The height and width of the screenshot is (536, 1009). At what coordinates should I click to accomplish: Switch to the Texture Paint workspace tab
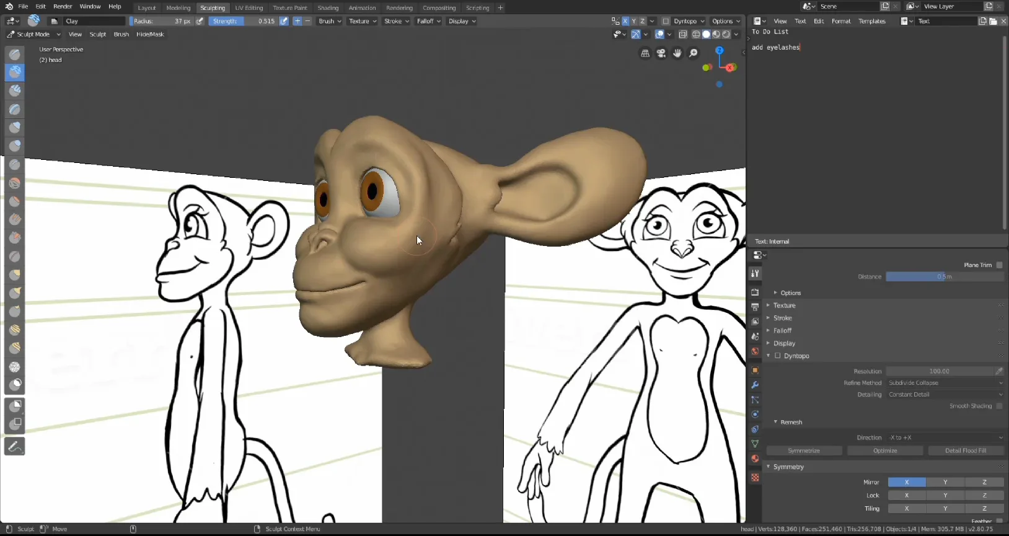290,8
